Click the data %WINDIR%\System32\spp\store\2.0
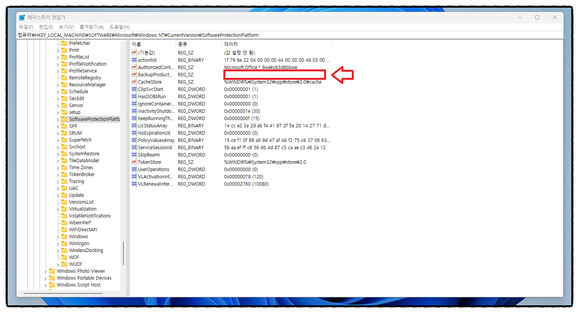 coord(265,162)
